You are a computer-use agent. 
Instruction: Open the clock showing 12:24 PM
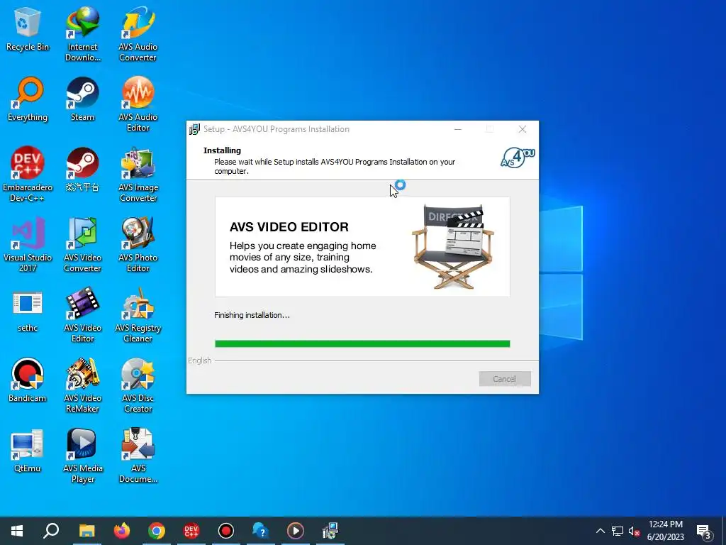coord(665,531)
